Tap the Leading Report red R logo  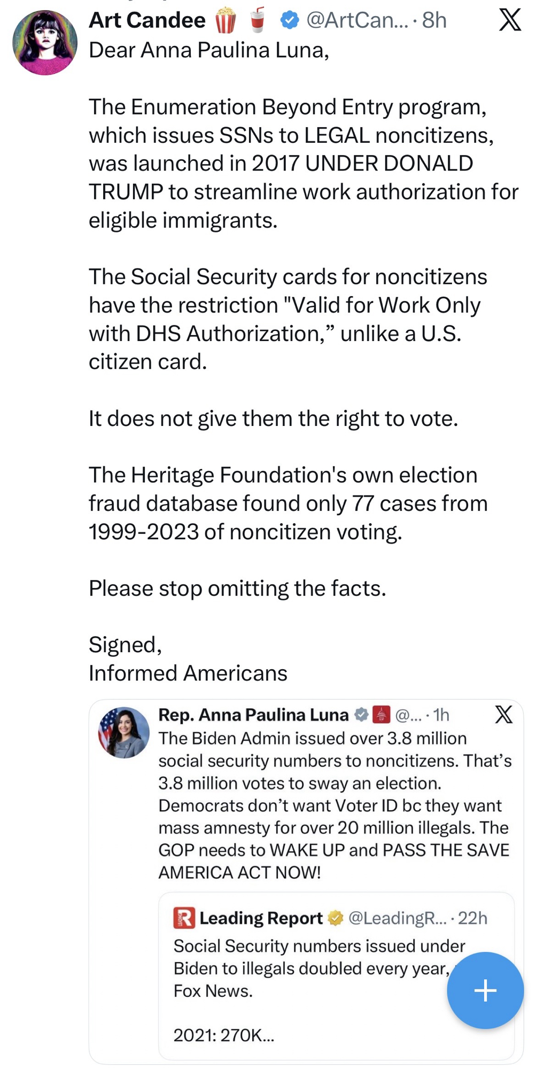(x=184, y=918)
